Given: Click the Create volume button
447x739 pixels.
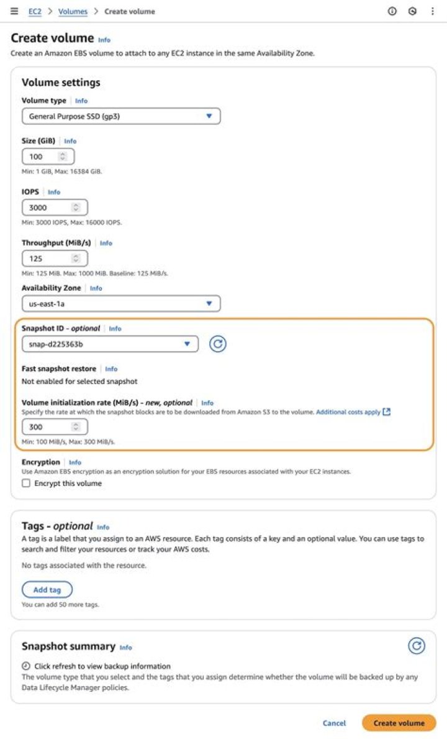Looking at the screenshot, I should (x=399, y=723).
